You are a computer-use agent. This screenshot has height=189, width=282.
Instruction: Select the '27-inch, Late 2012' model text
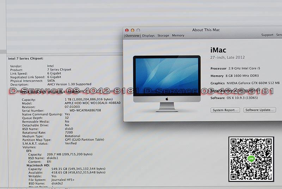coord(227,57)
